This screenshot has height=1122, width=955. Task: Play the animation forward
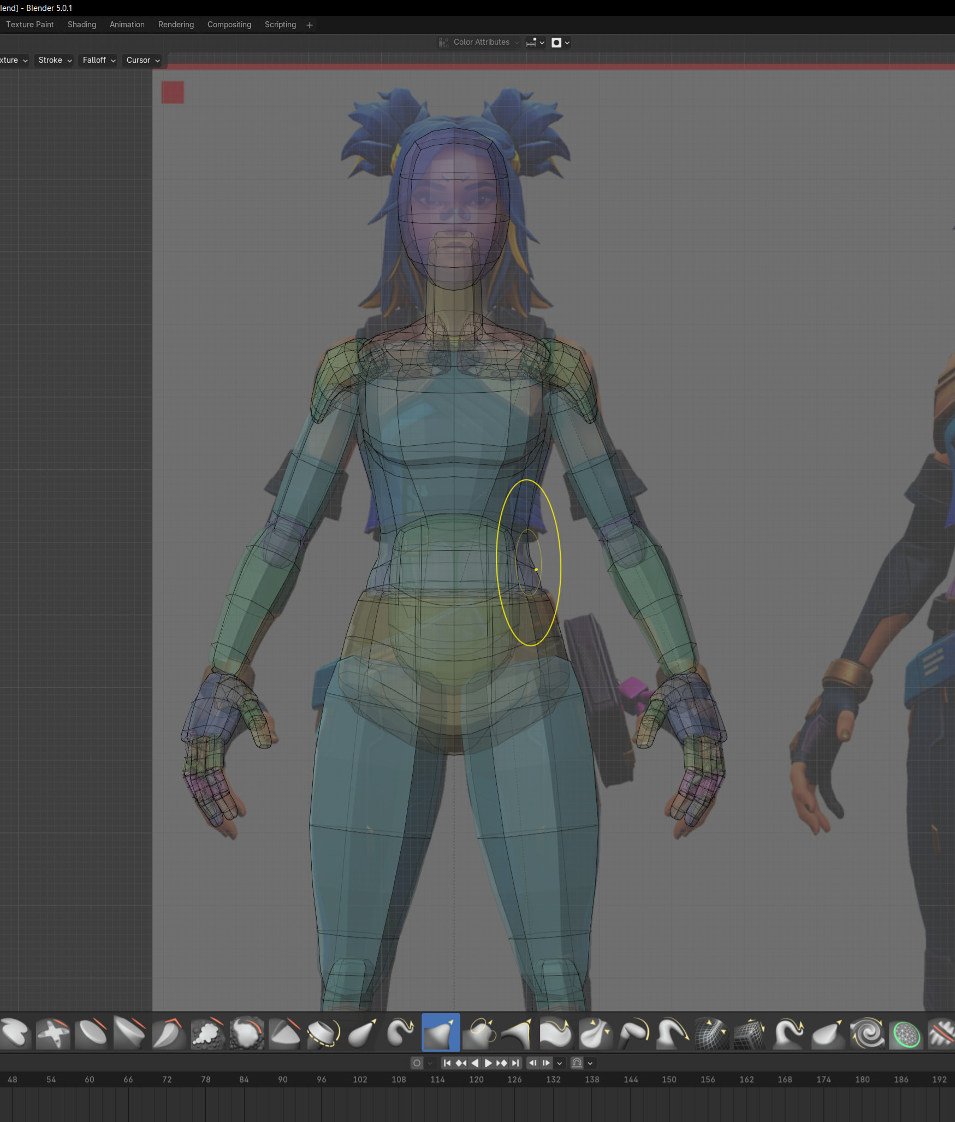pos(488,1063)
